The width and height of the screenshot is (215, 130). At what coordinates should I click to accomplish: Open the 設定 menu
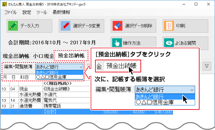(27, 12)
